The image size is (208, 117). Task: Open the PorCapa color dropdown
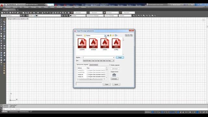[x=78, y=16]
